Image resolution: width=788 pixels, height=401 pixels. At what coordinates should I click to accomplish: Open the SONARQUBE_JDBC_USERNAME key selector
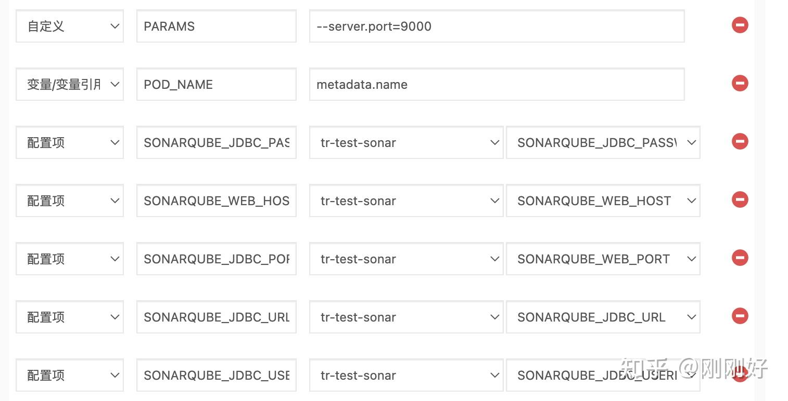point(603,375)
